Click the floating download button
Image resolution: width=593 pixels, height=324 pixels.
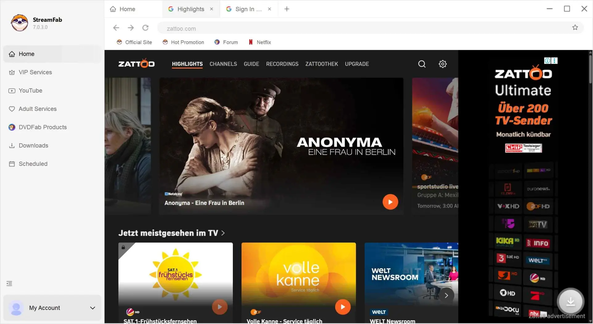(570, 302)
